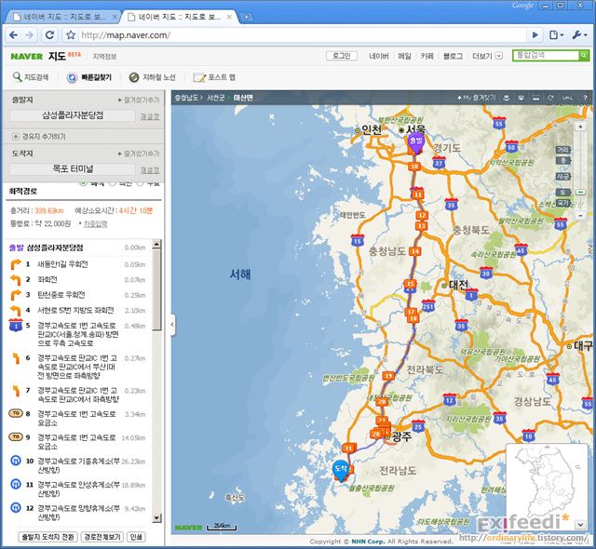This screenshot has width=596, height=549.
Task: Click step 4 서현로 57번 지방도 좌회전
Action: pyautogui.click(x=75, y=310)
